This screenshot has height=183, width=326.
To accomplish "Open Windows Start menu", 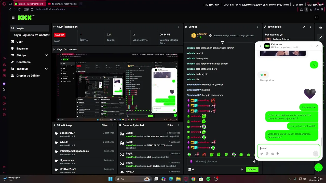I will point(110,179).
